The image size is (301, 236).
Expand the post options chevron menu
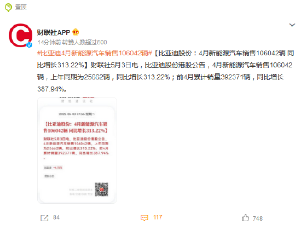click(292, 25)
